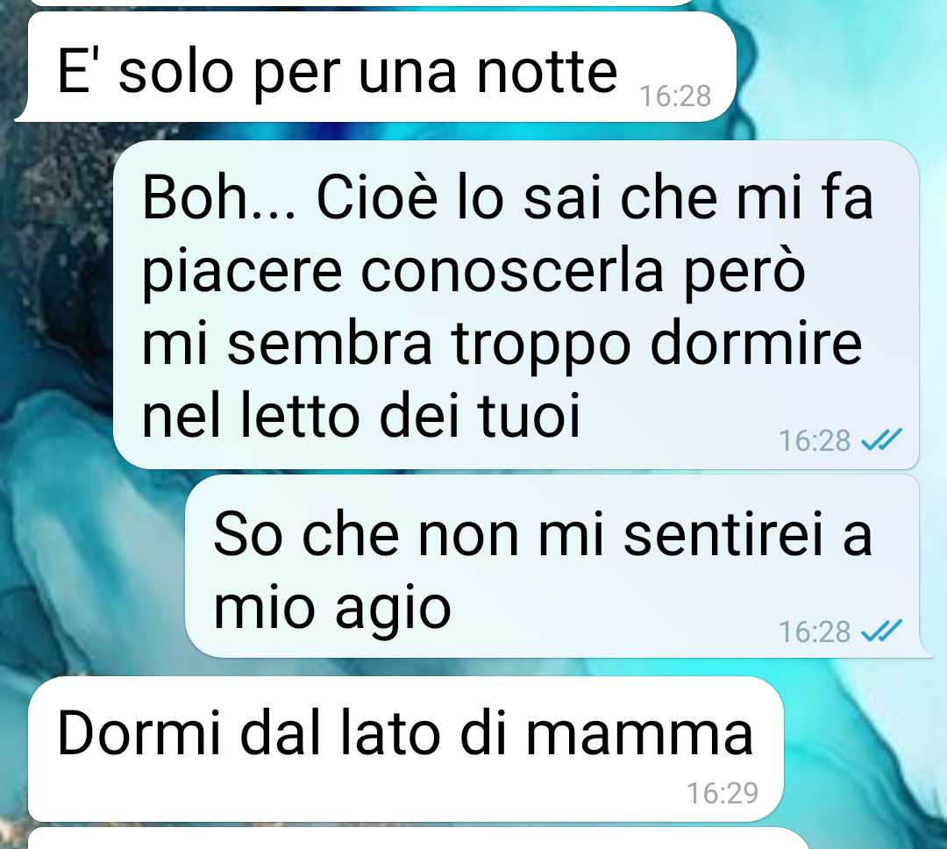Click the word 'agio' in sent message
The height and width of the screenshot is (849, 947).
pos(393,610)
